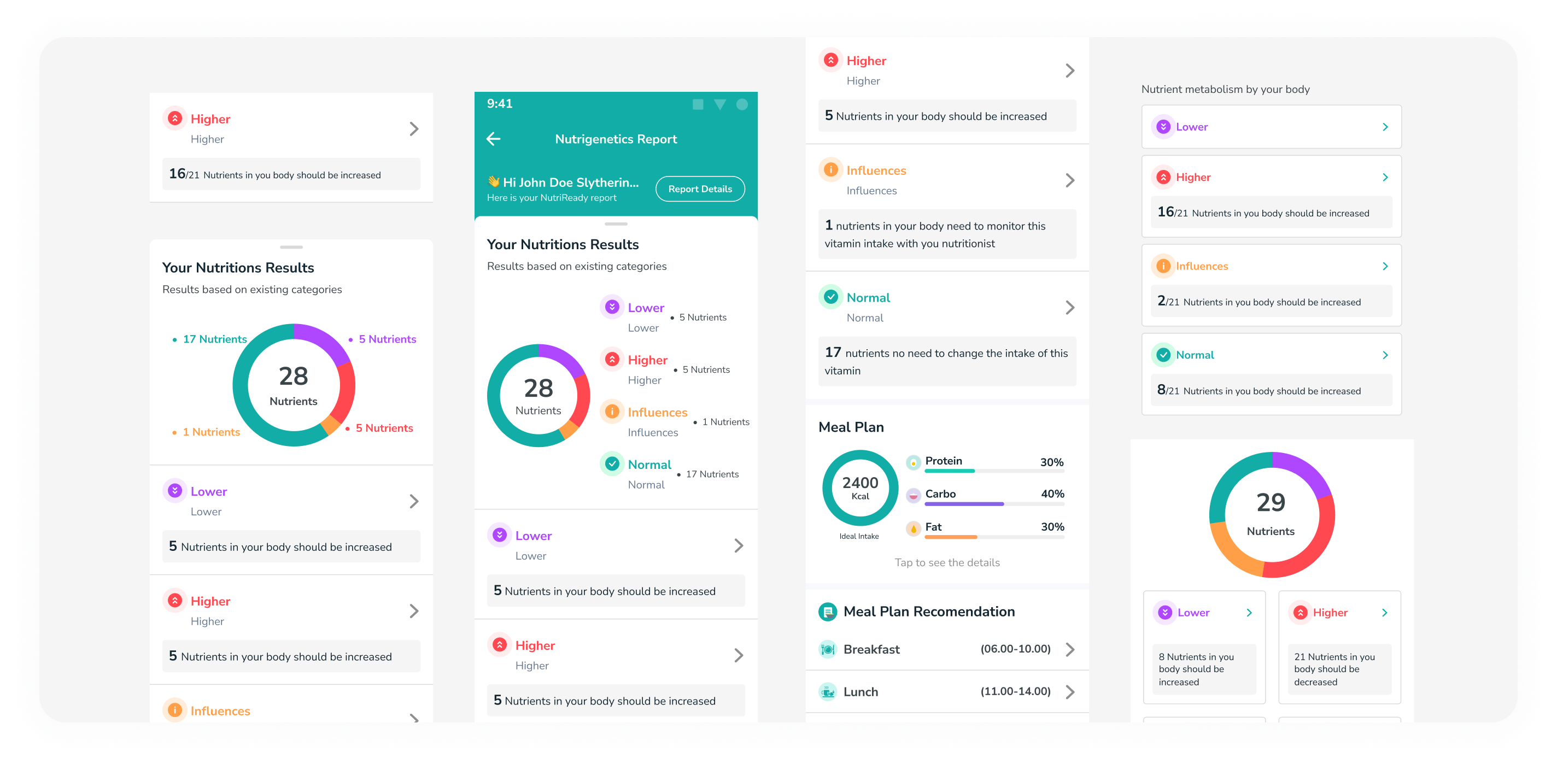Select the Nutrigenetics Report menu tab

(617, 139)
